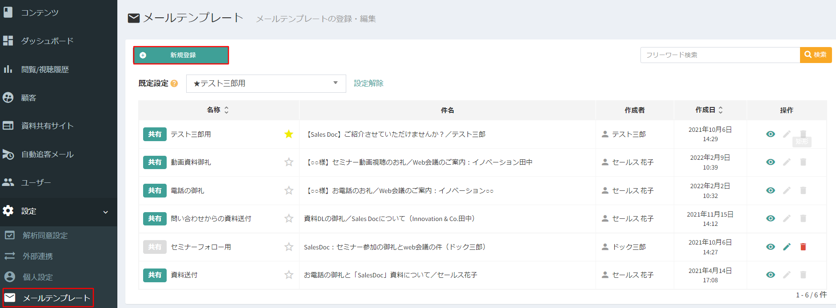Viewport: 836px width, 308px height.
Task: Click the 新規登録 button
Action: coord(181,55)
